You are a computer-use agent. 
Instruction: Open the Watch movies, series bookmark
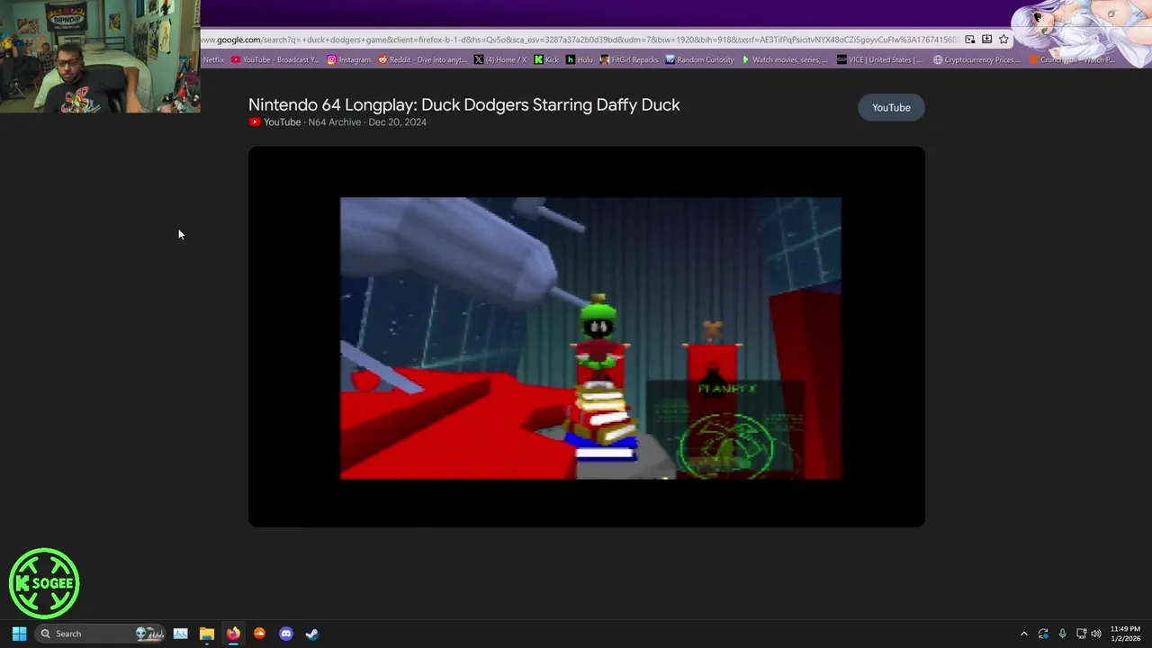[785, 59]
